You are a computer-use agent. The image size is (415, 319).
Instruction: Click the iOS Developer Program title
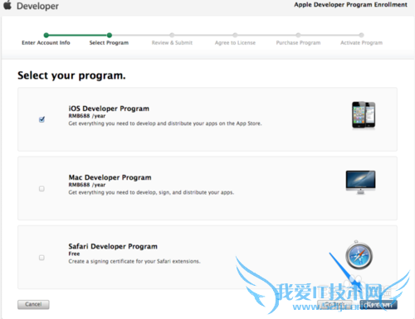tap(109, 109)
